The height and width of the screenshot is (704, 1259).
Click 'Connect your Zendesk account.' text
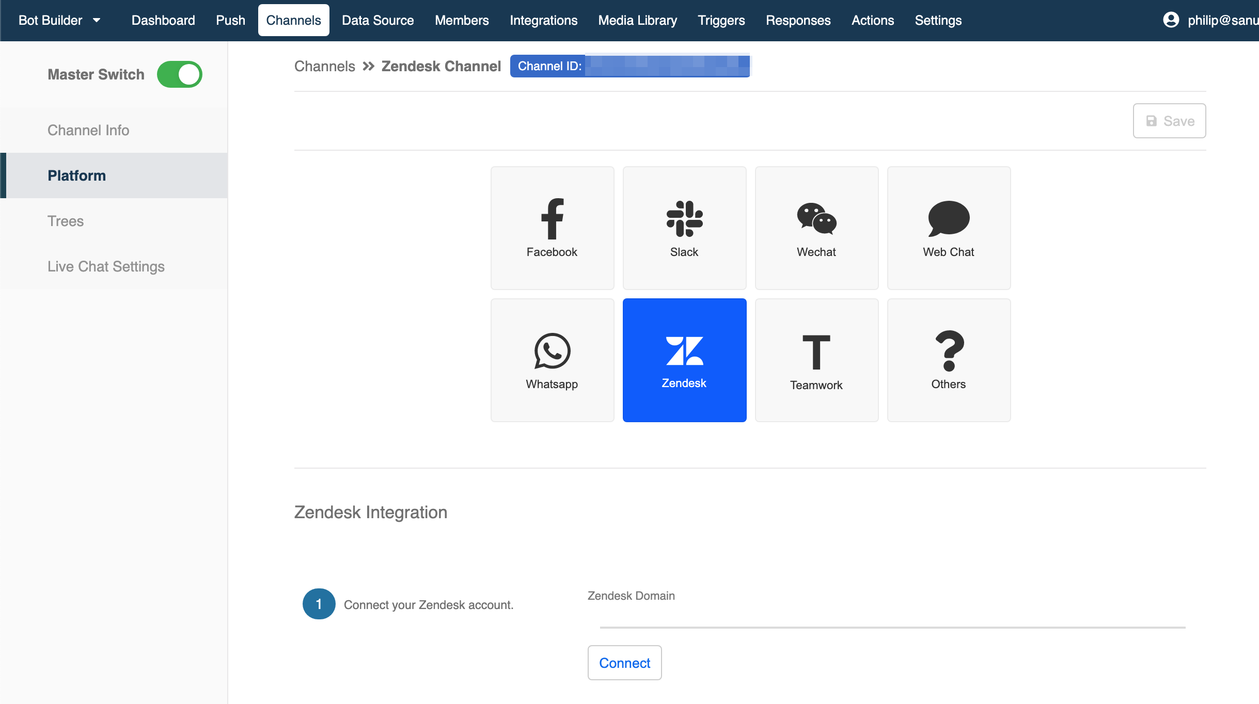(429, 604)
